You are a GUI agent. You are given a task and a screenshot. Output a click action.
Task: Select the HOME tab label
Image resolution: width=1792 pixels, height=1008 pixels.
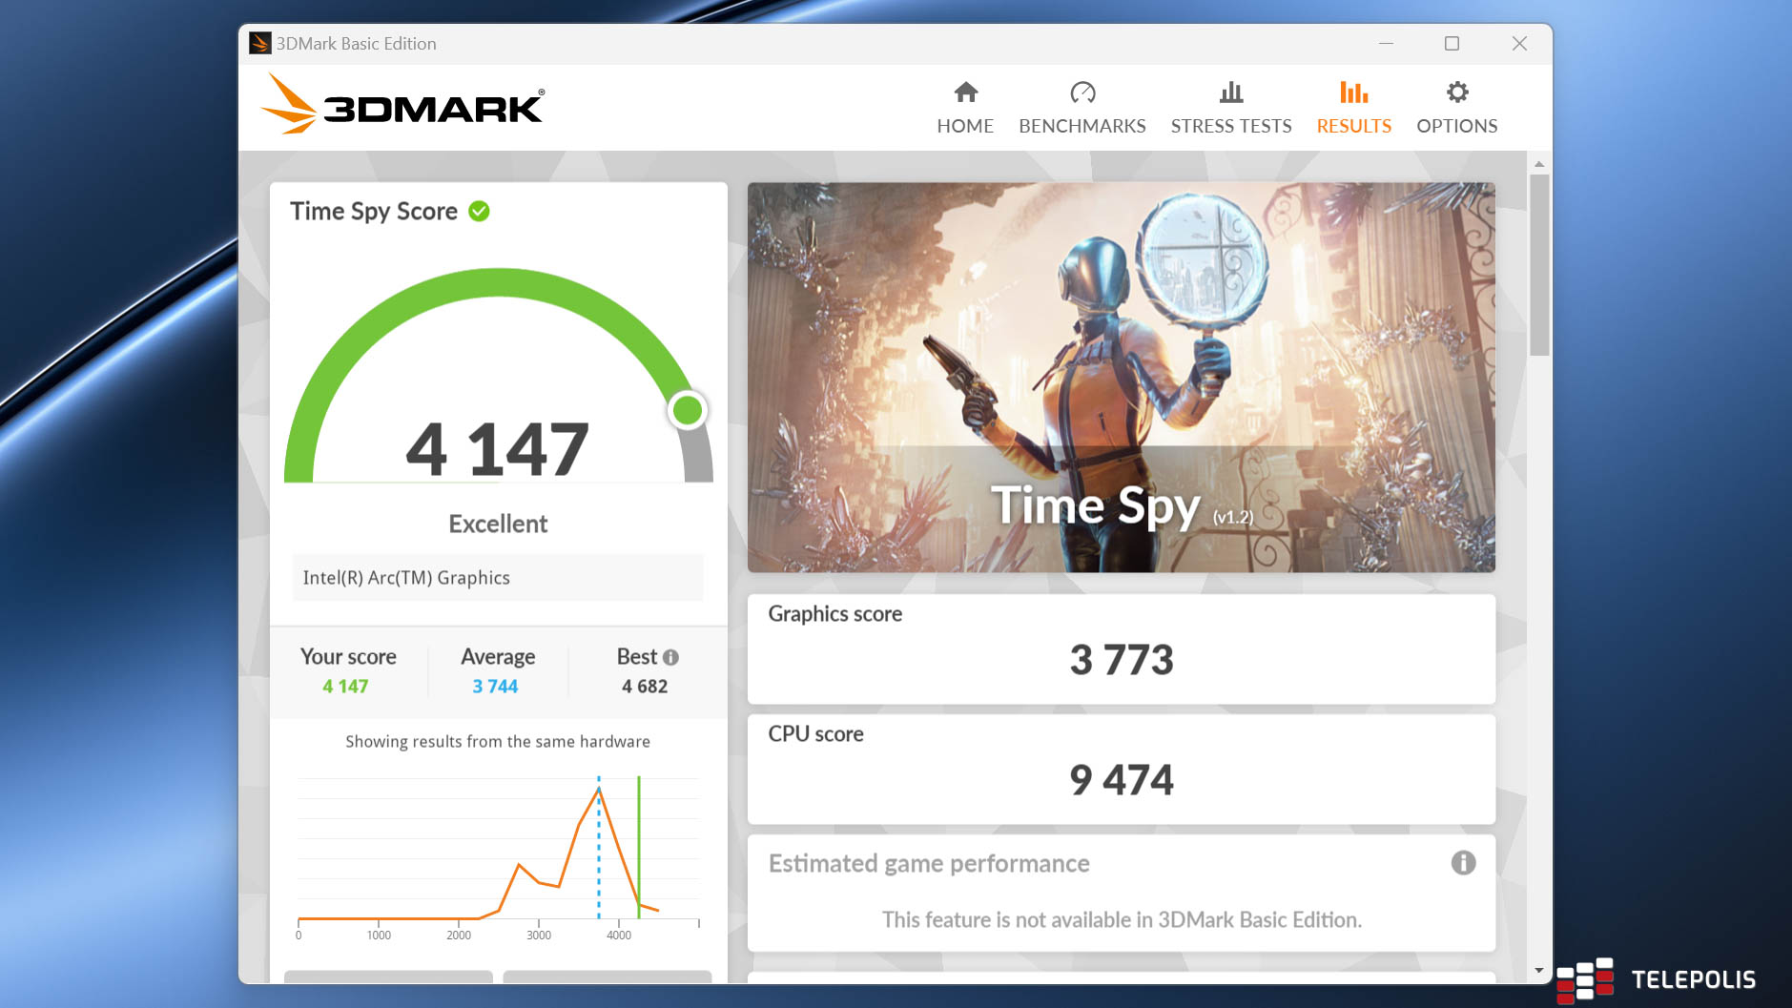tap(965, 126)
